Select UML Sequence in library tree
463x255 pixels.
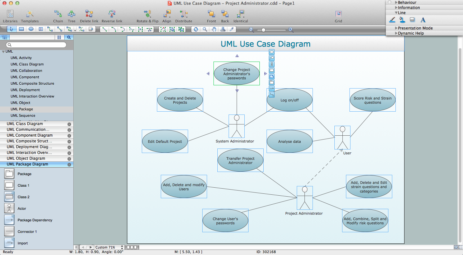(x=23, y=115)
